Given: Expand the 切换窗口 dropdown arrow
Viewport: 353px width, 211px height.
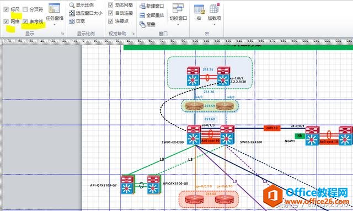Looking at the screenshot, I should pyautogui.click(x=178, y=24).
